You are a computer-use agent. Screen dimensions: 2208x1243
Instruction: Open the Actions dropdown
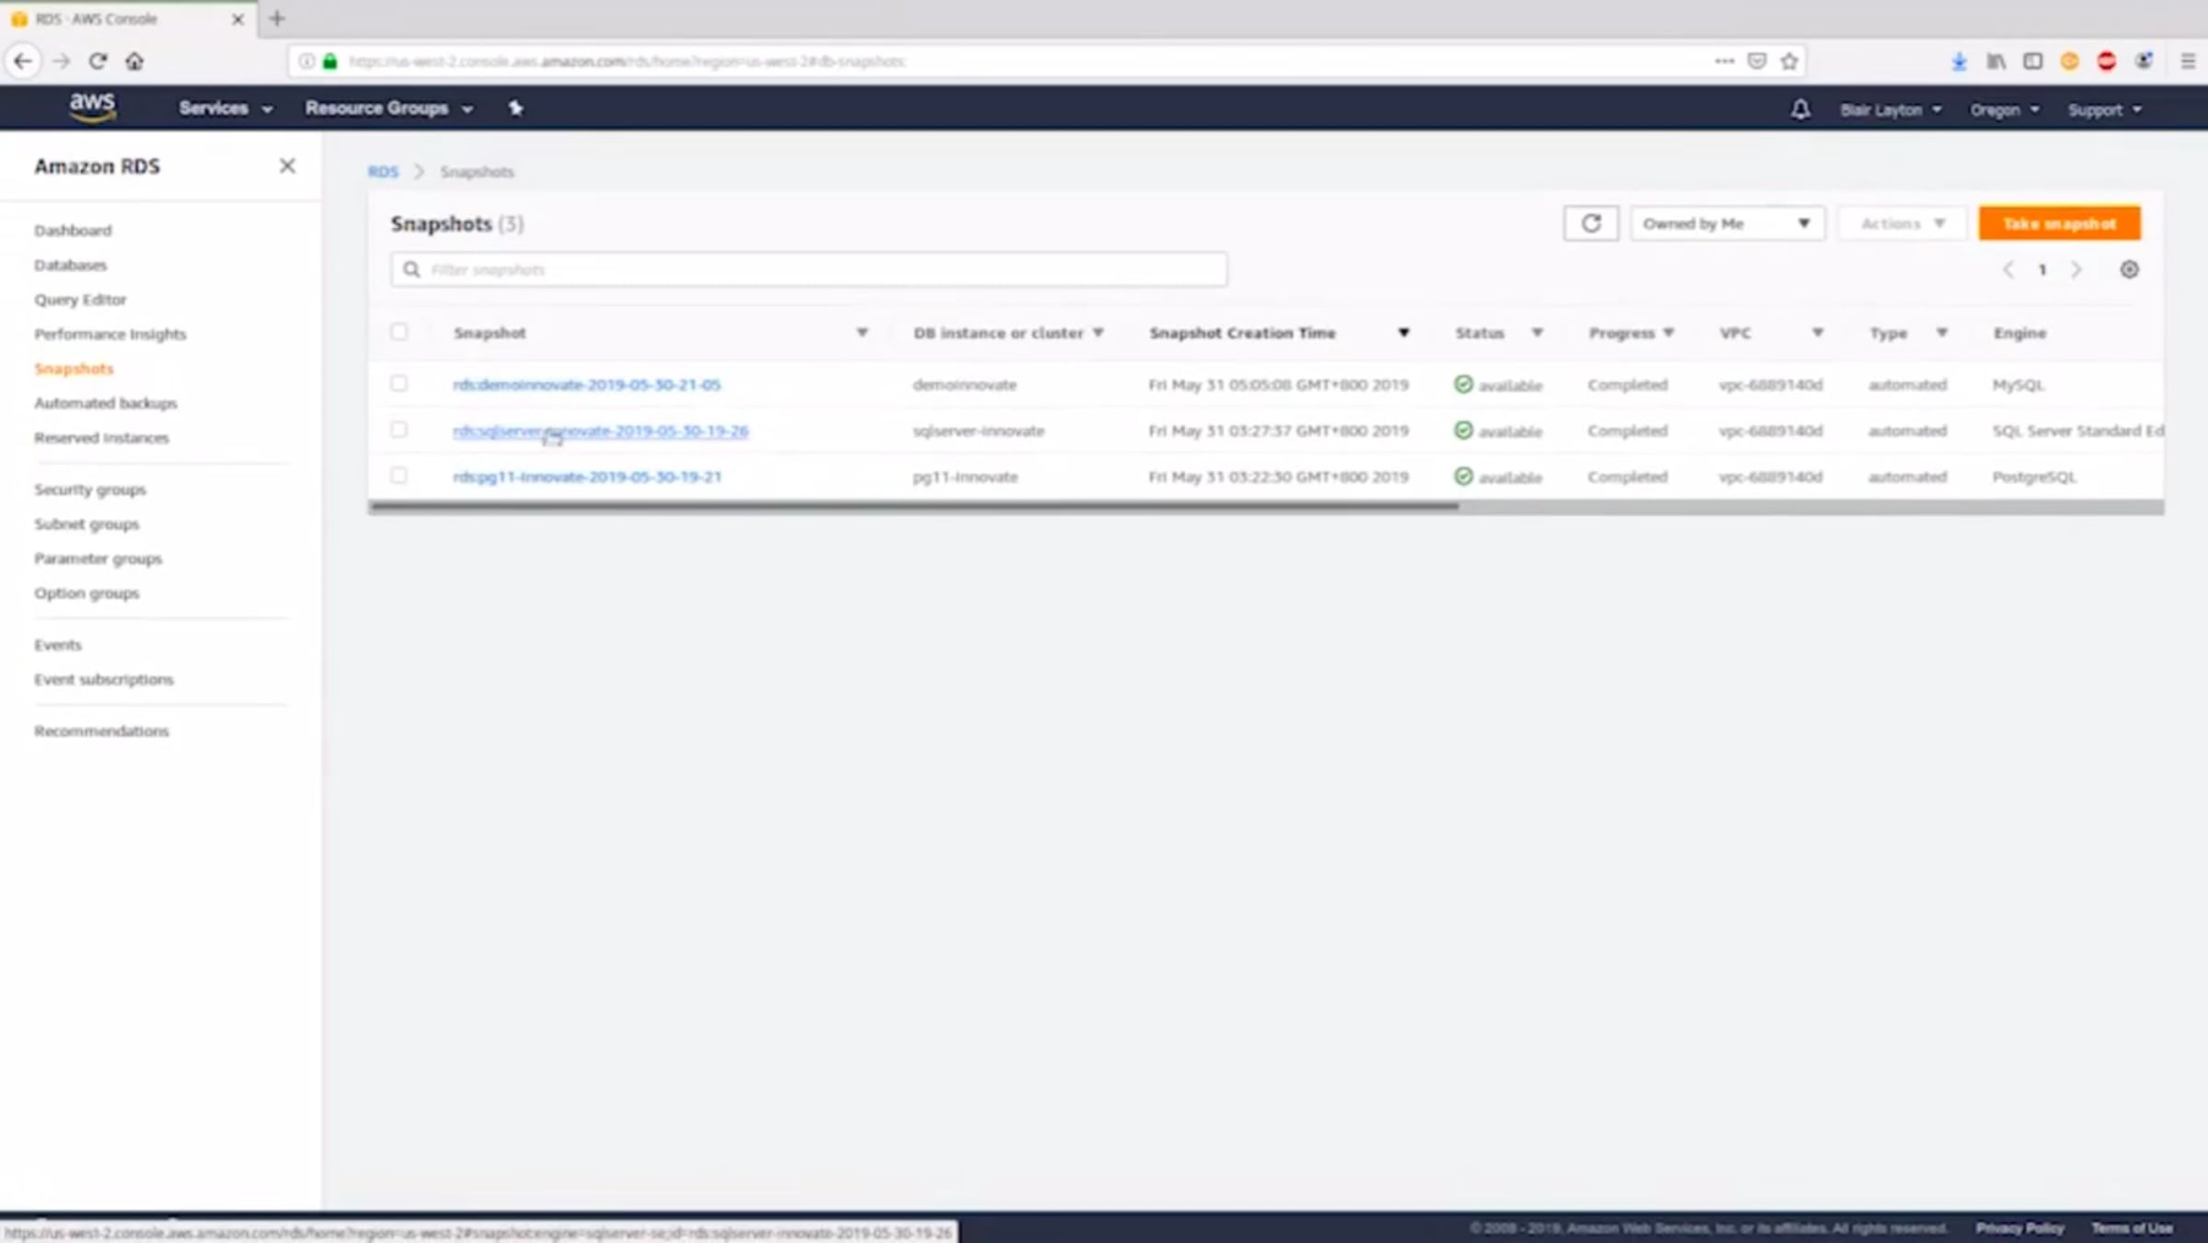(x=1902, y=224)
